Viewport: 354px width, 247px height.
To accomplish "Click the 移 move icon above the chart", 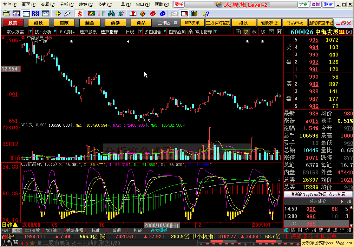I will (x=263, y=32).
